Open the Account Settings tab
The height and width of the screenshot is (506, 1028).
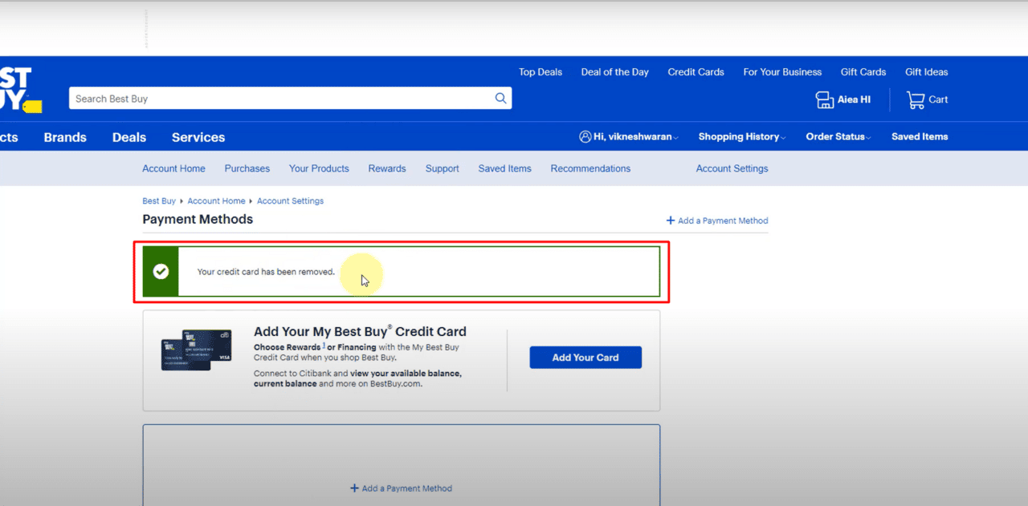[x=732, y=169]
